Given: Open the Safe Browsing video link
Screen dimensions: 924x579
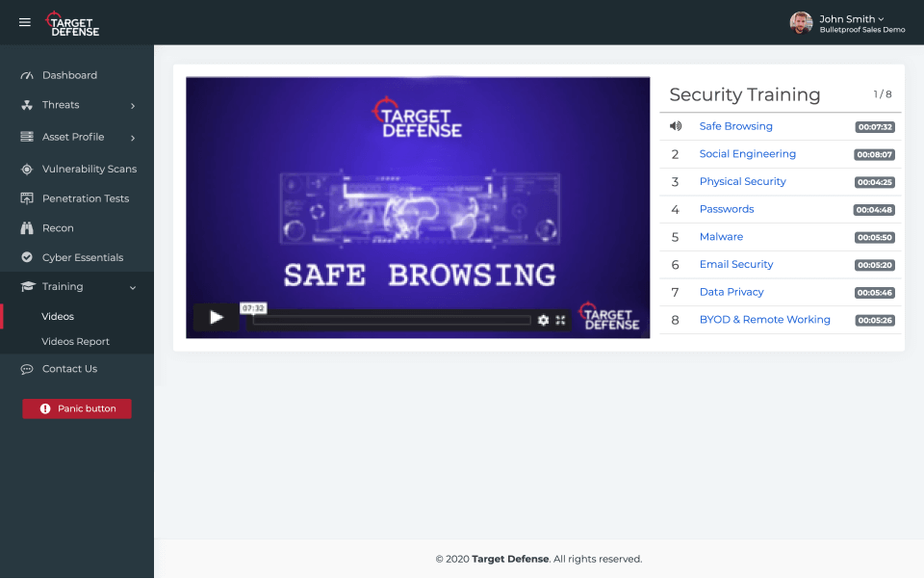Looking at the screenshot, I should tap(735, 126).
